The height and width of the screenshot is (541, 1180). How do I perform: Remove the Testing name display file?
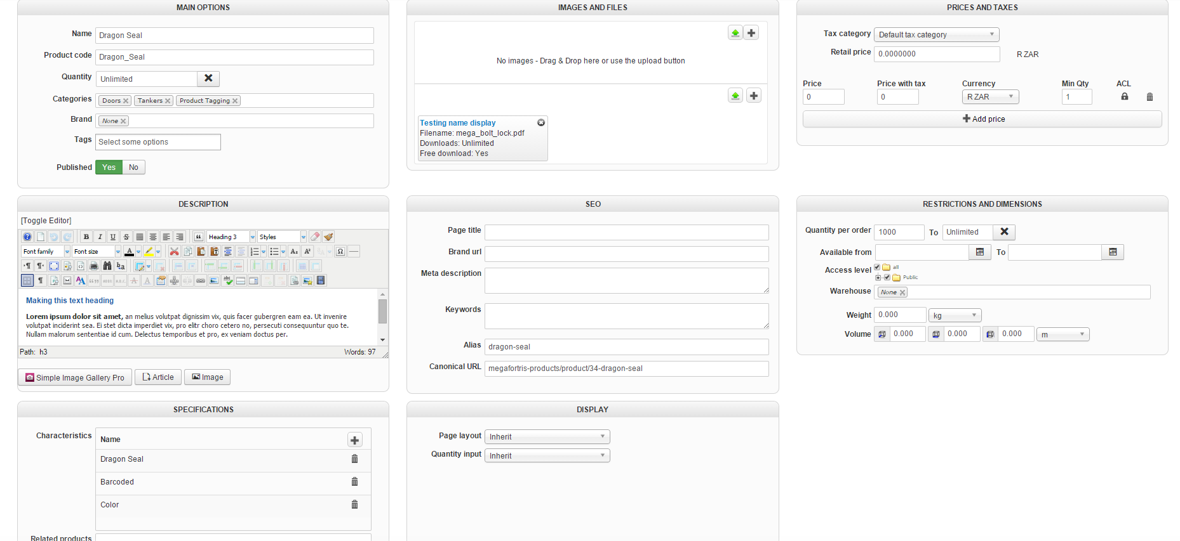click(x=541, y=122)
